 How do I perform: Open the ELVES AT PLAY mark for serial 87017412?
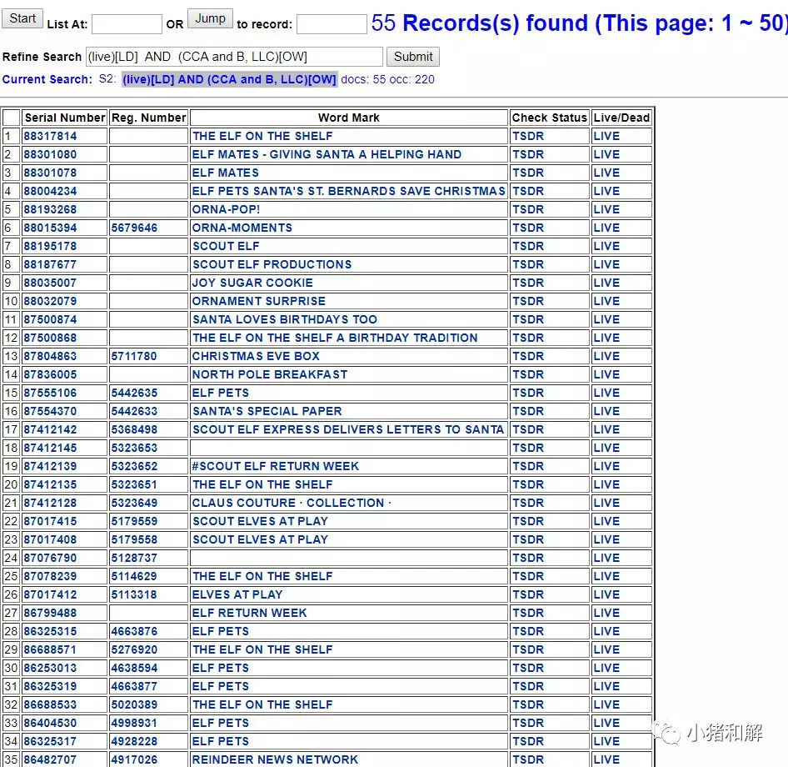(237, 595)
